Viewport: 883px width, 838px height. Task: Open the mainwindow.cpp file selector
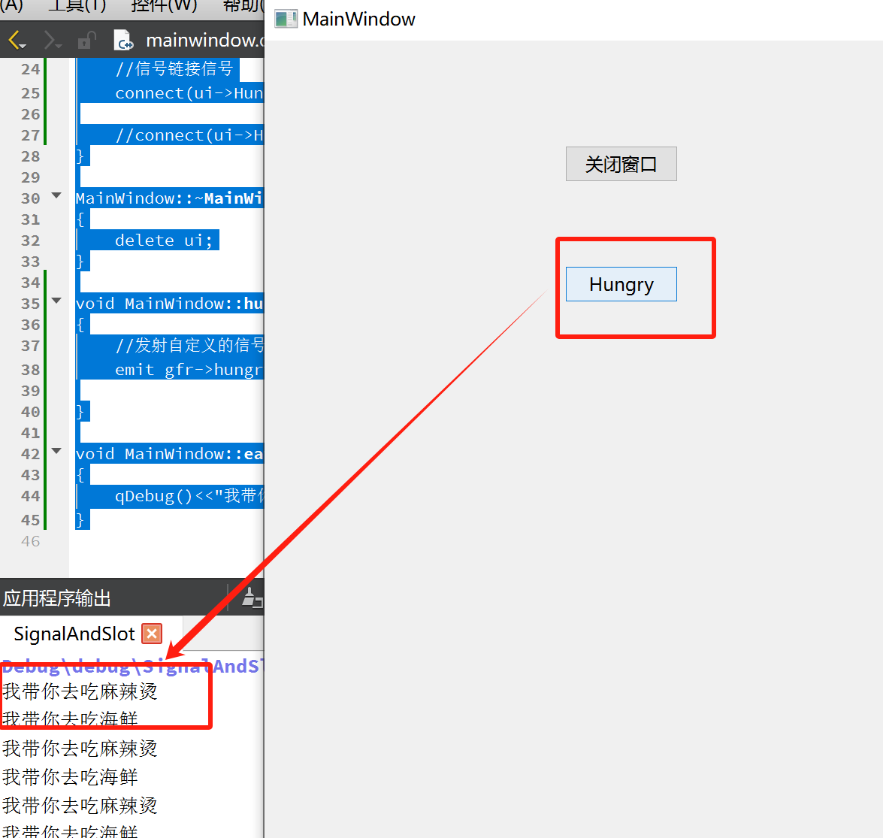(204, 41)
